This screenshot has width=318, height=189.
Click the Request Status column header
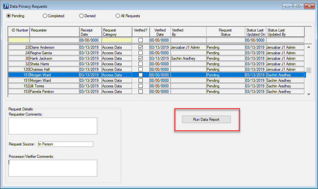click(225, 32)
